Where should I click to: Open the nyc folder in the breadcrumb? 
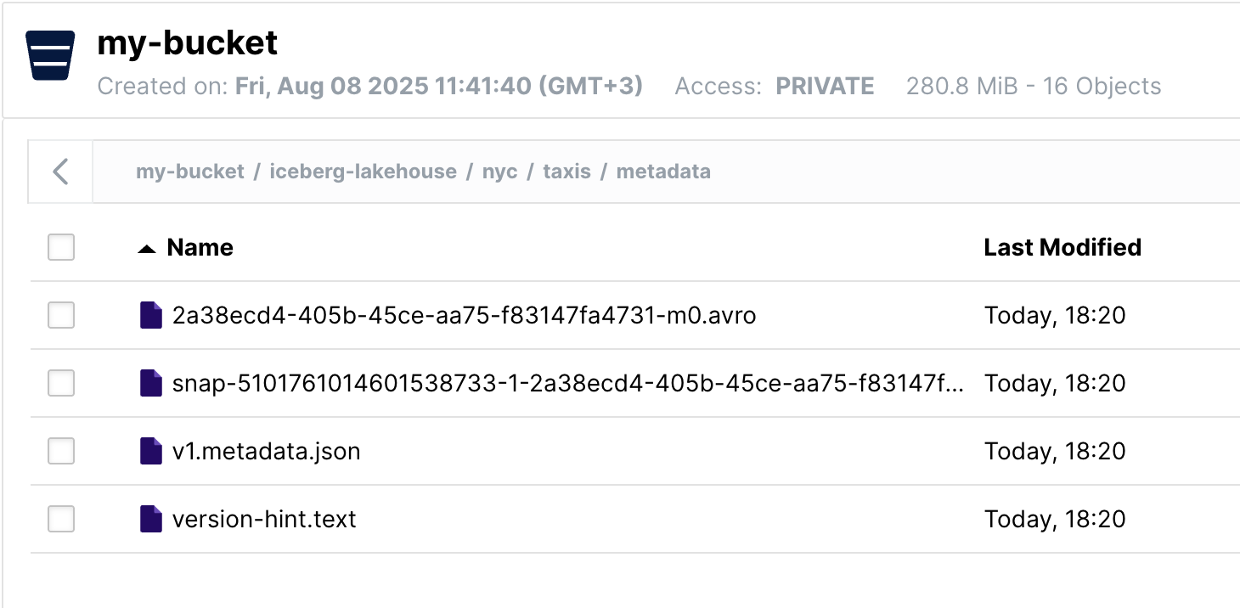499,172
